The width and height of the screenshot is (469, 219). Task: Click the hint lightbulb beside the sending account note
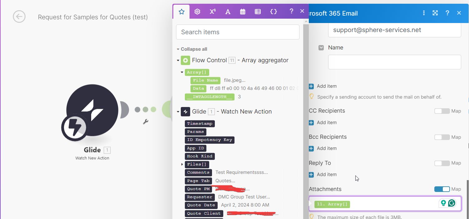tap(311, 96)
